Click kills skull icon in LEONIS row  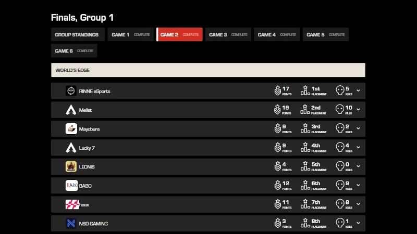[340, 166]
